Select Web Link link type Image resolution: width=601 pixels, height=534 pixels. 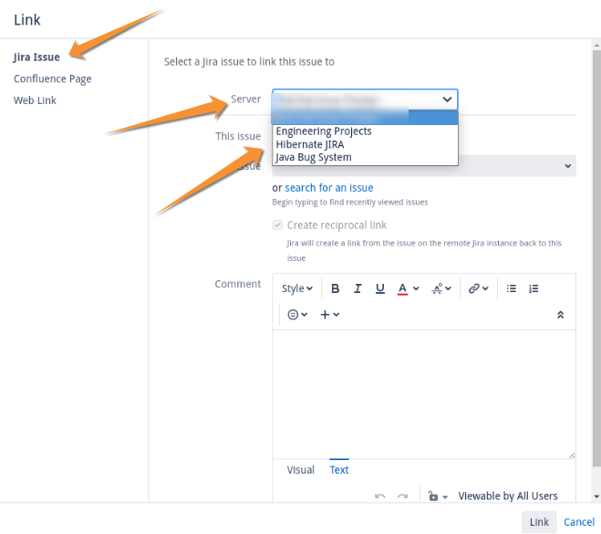[x=35, y=100]
